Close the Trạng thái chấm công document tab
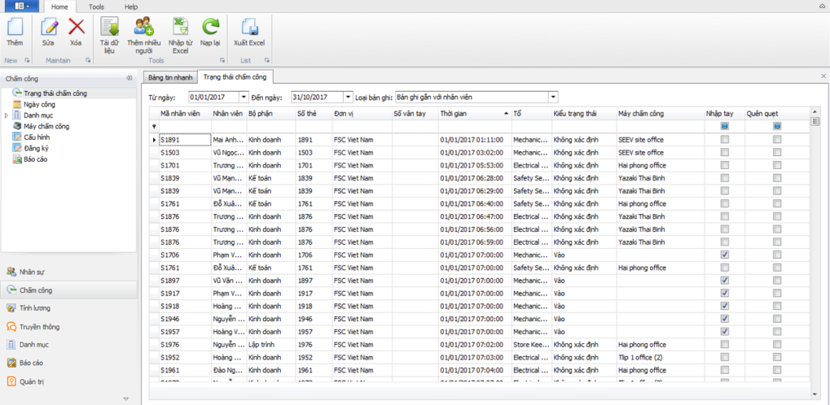The height and width of the screenshot is (405, 830). tap(823, 76)
